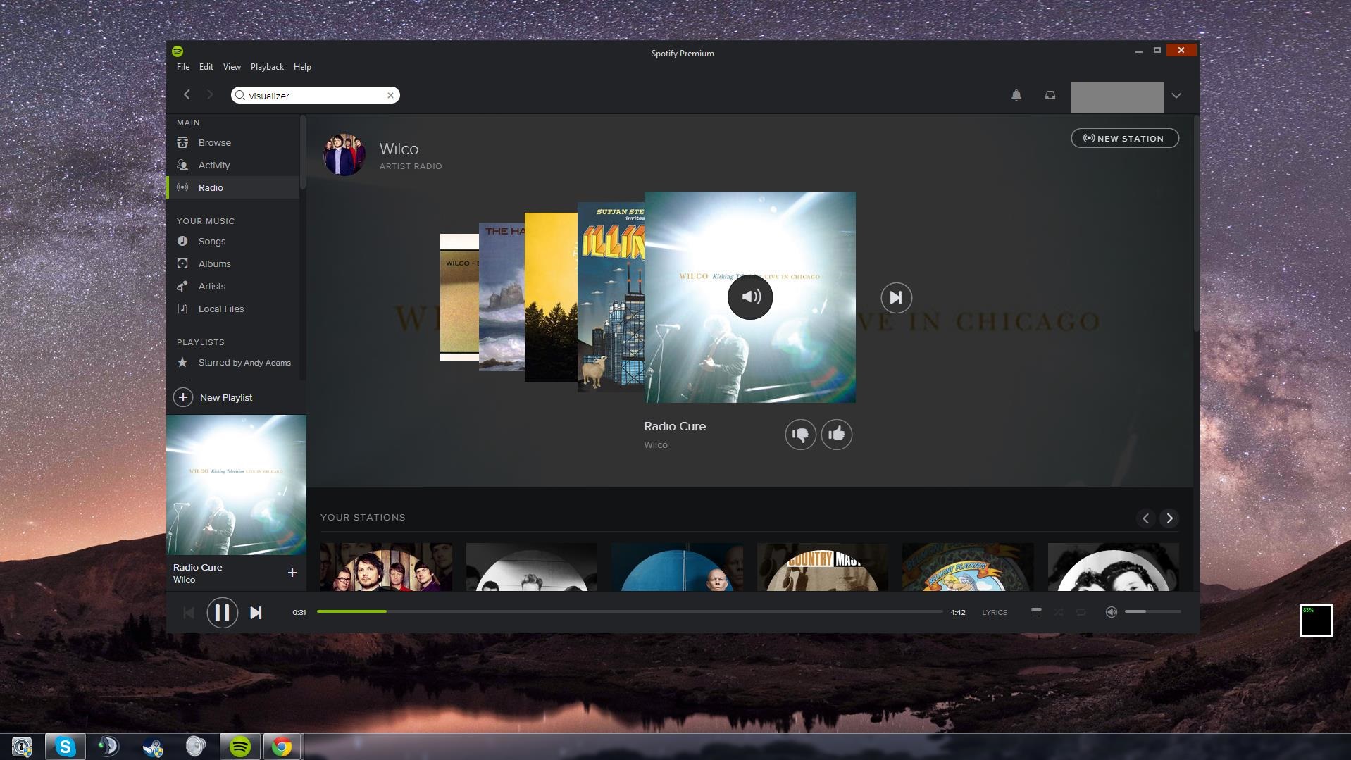Image resolution: width=1351 pixels, height=760 pixels.
Task: Click the notifications bell icon
Action: 1016,95
